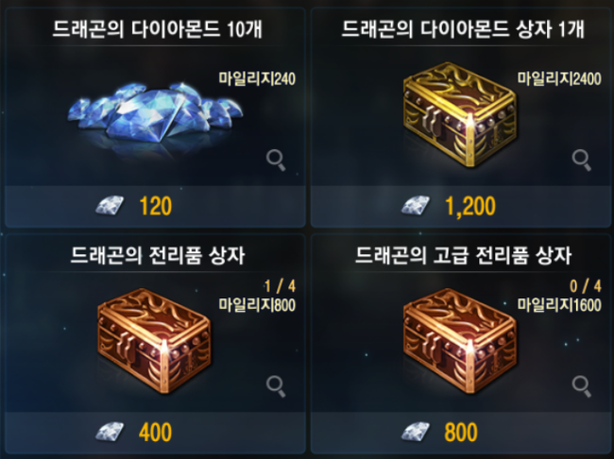
Task: Purchase diamond box for 1,200 gems
Action: pos(461,207)
